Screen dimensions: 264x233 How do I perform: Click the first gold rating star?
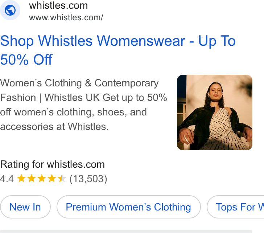pos(21,179)
